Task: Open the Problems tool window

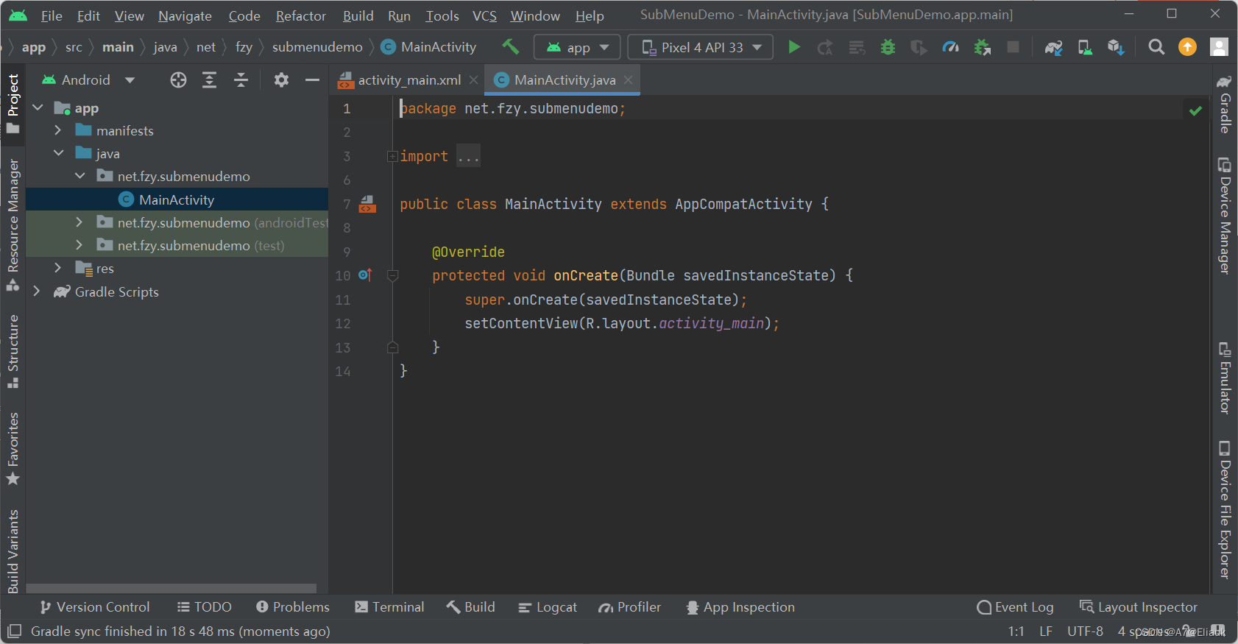Action: pos(293,607)
